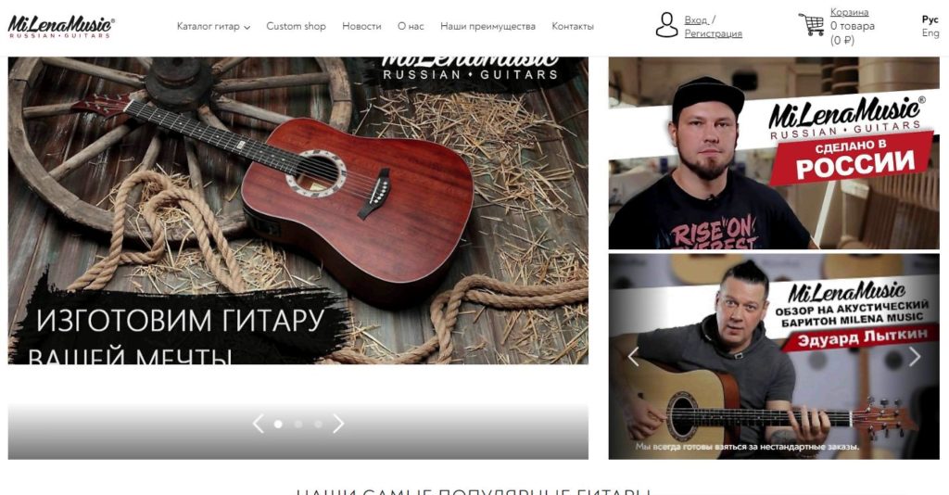Image resolution: width=949 pixels, height=495 pixels.
Task: Click the user account profile icon
Action: (666, 25)
